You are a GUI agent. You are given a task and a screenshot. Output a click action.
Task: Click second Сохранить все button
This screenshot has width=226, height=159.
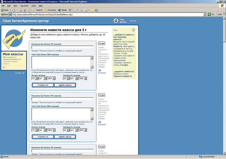pyautogui.click(x=43, y=137)
